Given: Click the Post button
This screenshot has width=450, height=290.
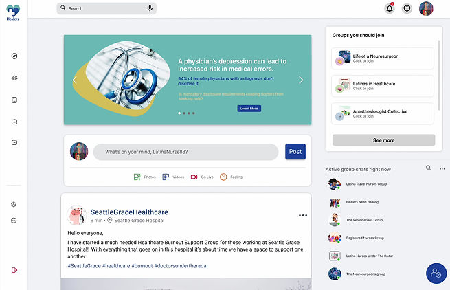Looking at the screenshot, I should [295, 152].
